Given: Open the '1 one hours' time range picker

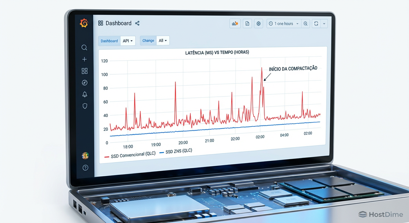Looking at the screenshot, I should point(284,24).
